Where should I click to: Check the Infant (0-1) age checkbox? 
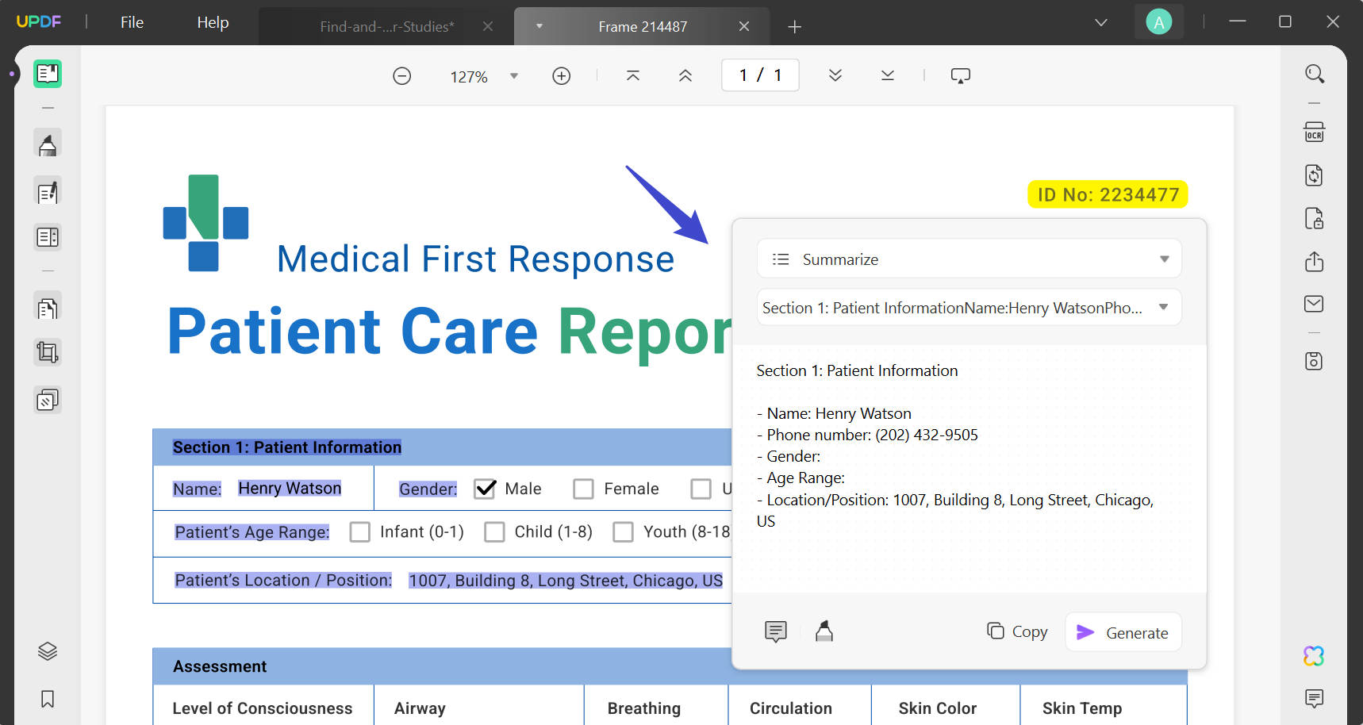(360, 531)
